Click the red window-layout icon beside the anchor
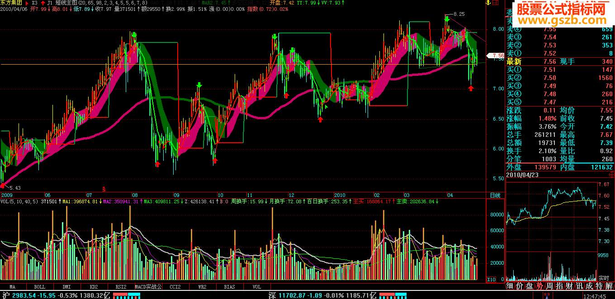 496,3
